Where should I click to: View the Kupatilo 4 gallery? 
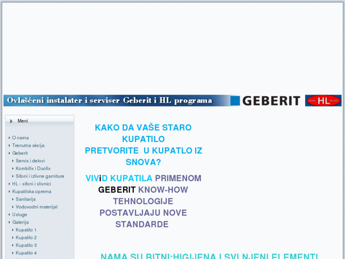click(26, 253)
